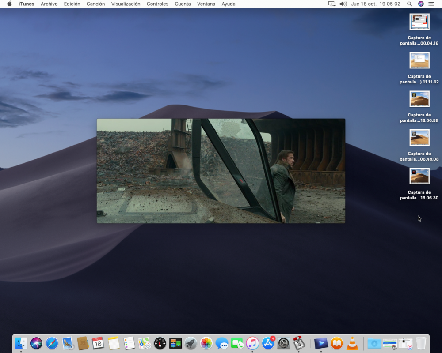
Task: Open the Ventana menu
Action: click(x=206, y=4)
